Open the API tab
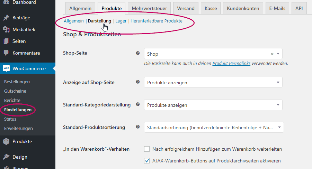 pos(299,8)
